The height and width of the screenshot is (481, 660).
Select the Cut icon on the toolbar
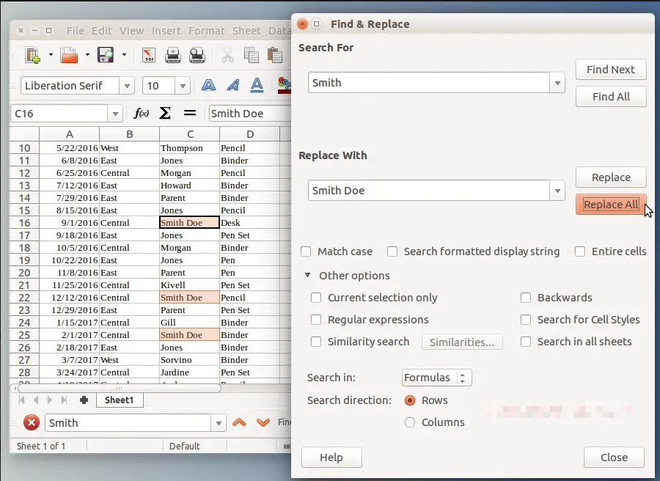coord(230,56)
